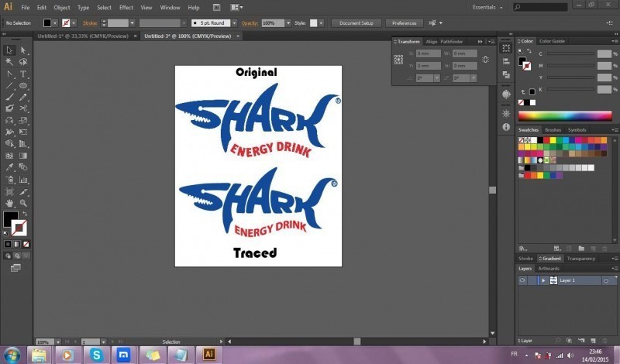The height and width of the screenshot is (364, 620).
Task: Select the Paintbrush tool
Action: pos(9,97)
